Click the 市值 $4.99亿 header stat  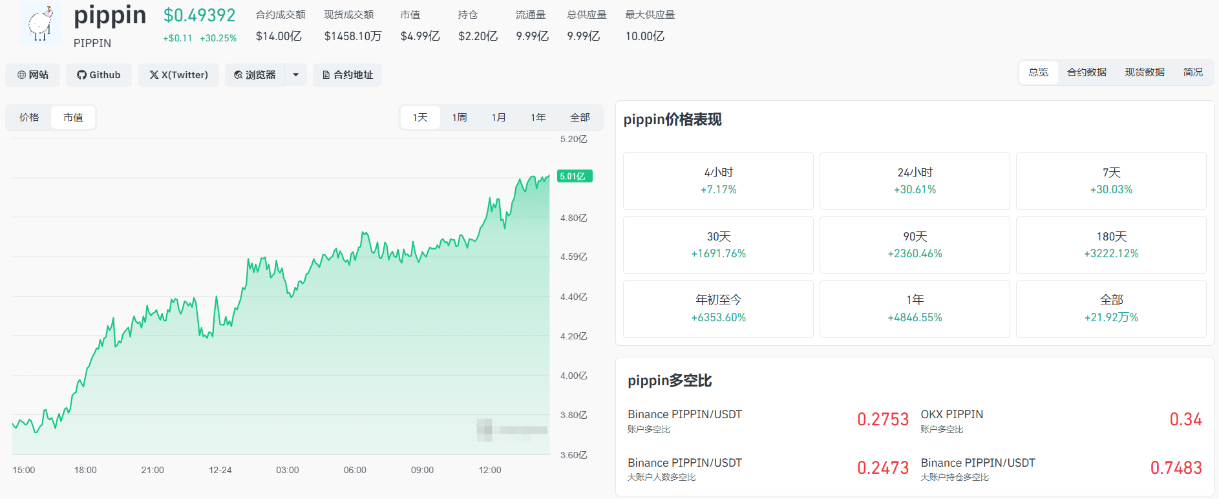coord(420,25)
